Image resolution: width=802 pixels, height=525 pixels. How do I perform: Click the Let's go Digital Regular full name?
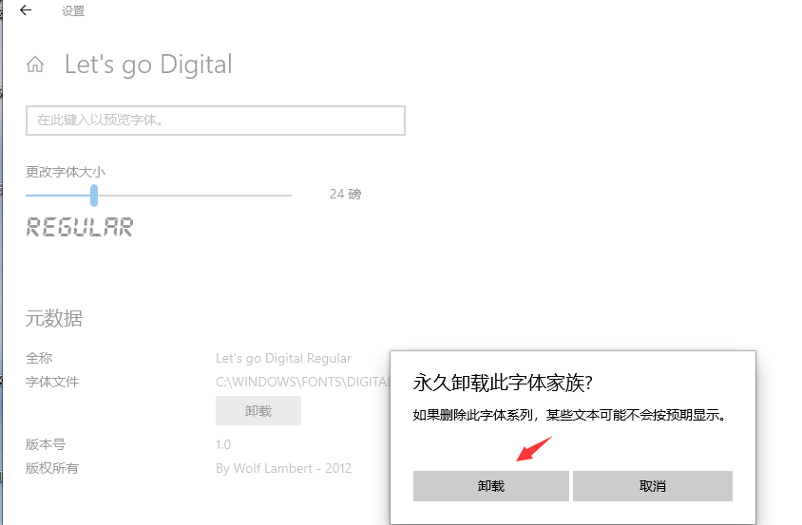click(283, 358)
